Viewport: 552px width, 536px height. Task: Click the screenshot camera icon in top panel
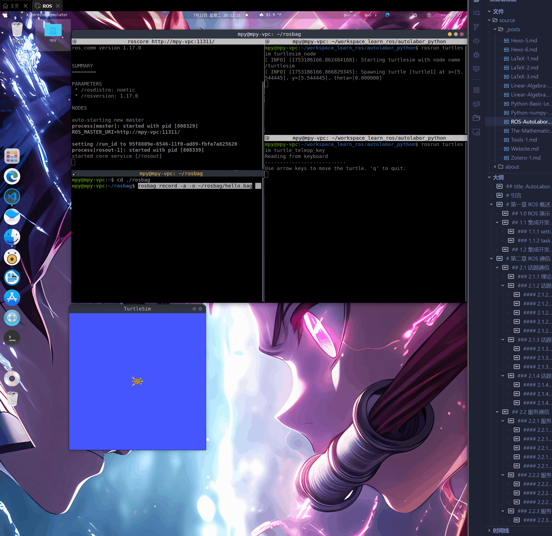coord(415,15)
